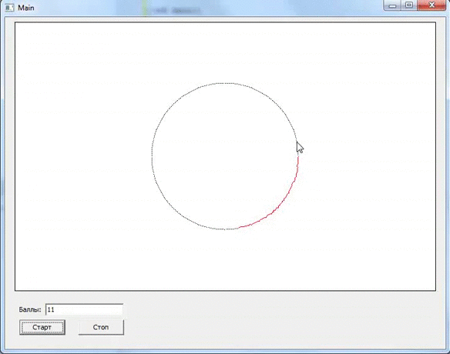
Task: Click the Main title text
Action: tap(26, 8)
